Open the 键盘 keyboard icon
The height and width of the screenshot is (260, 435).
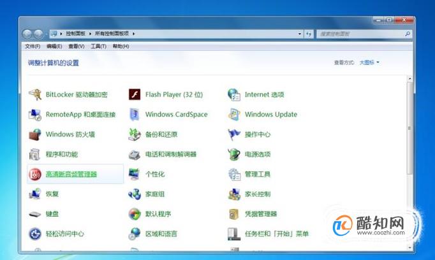point(35,214)
